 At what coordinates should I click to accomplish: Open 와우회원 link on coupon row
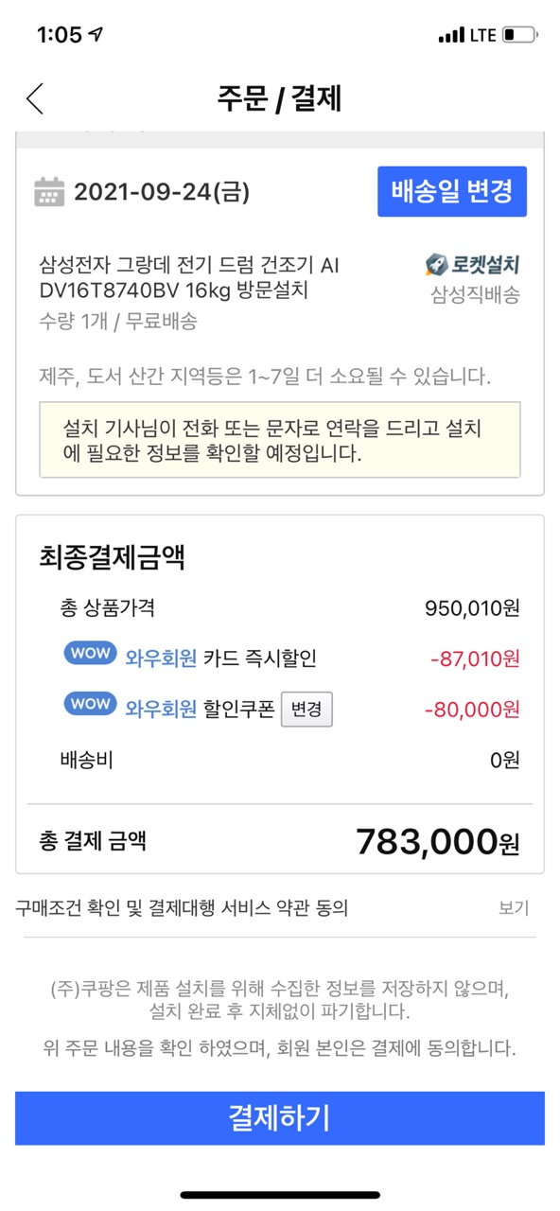(161, 709)
